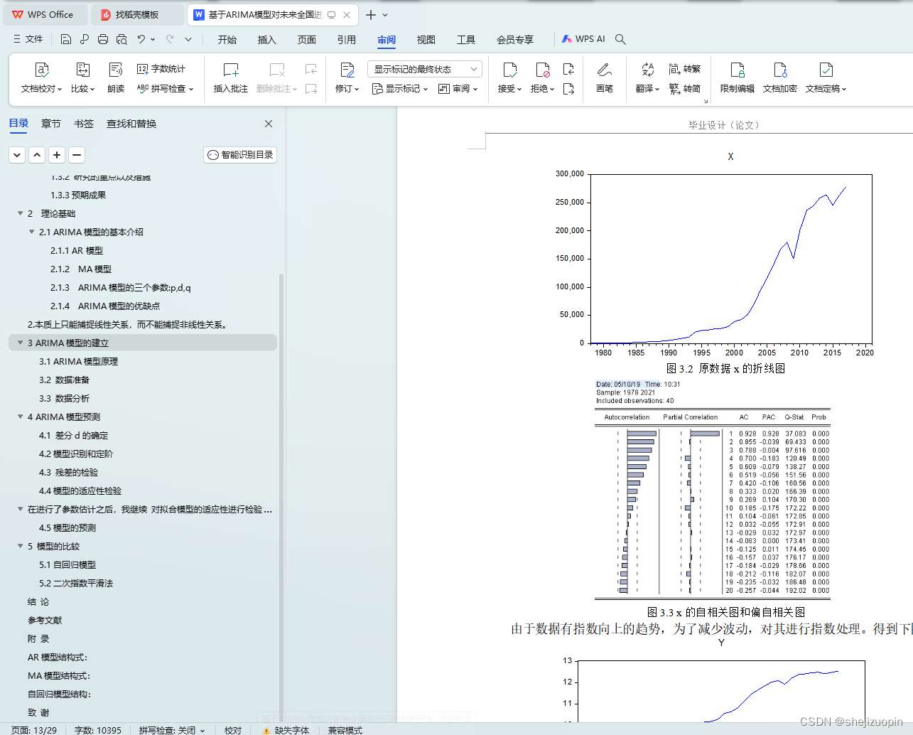The width and height of the screenshot is (913, 735).
Task: Jump to 4.5 模型的预测 in outline
Action: pyautogui.click(x=67, y=527)
